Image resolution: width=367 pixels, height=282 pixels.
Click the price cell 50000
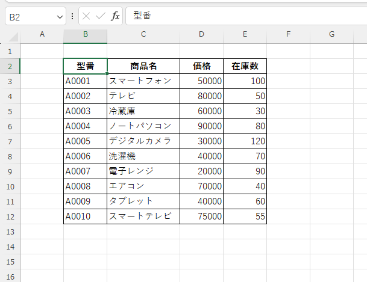pyautogui.click(x=201, y=81)
